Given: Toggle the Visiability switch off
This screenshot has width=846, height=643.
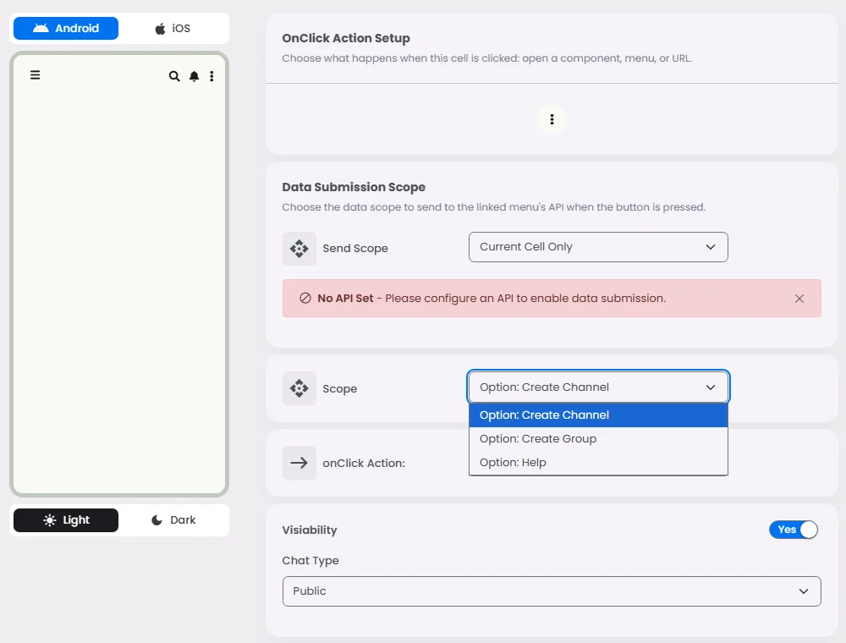Looking at the screenshot, I should pyautogui.click(x=794, y=530).
